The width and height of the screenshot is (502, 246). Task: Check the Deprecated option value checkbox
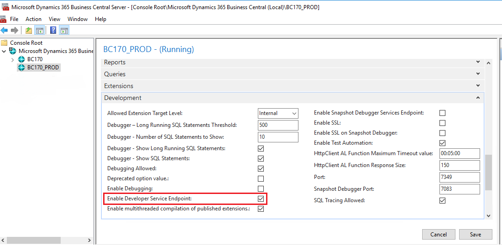pos(261,179)
